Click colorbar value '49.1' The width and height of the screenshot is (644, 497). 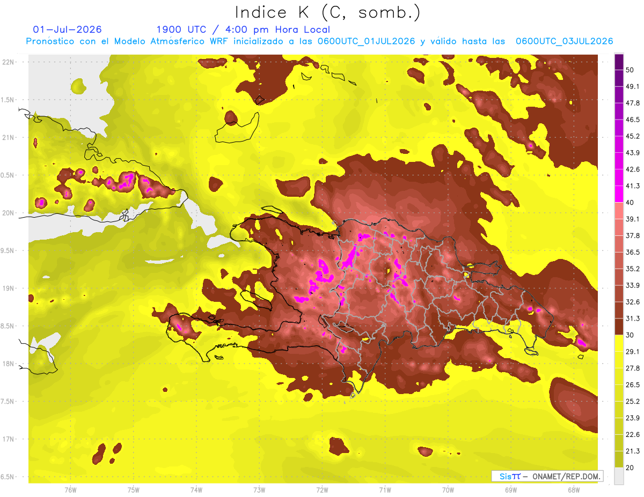tap(632, 86)
